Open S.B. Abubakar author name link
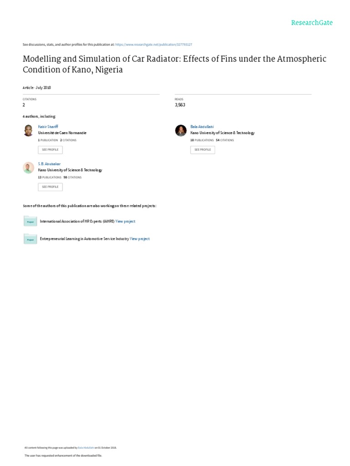The height and width of the screenshot is (466, 350). click(x=49, y=164)
